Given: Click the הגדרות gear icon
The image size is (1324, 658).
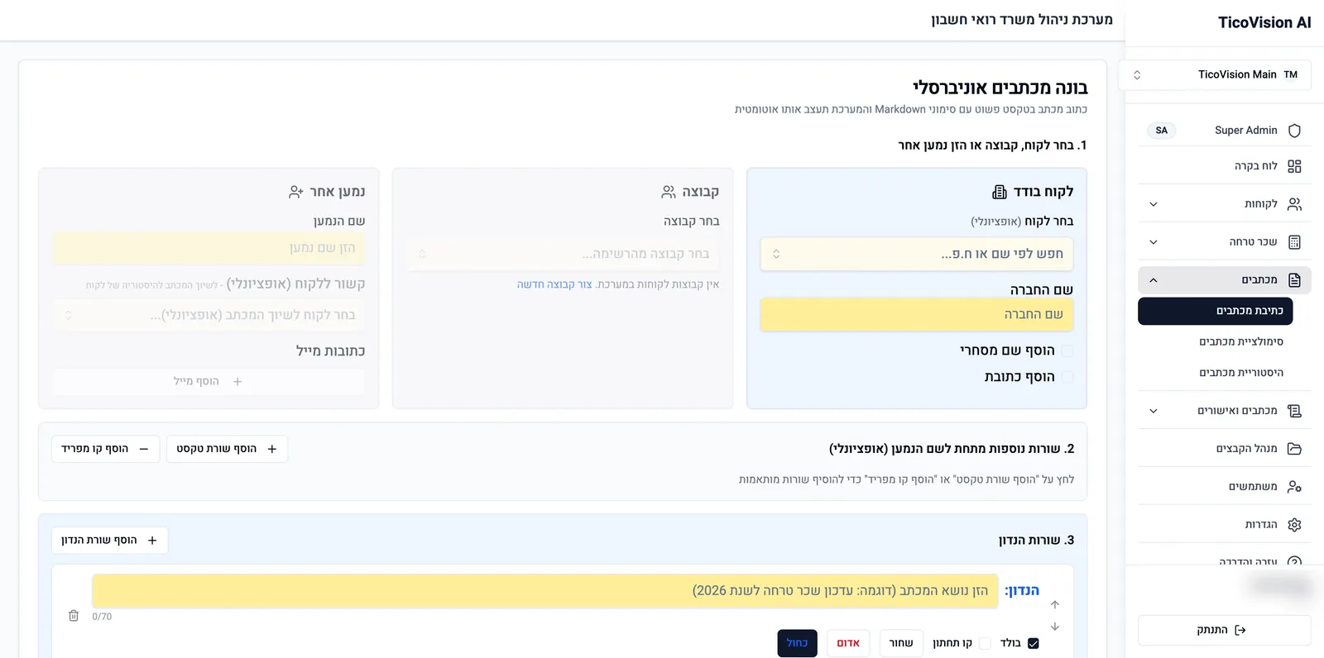Looking at the screenshot, I should [1294, 525].
